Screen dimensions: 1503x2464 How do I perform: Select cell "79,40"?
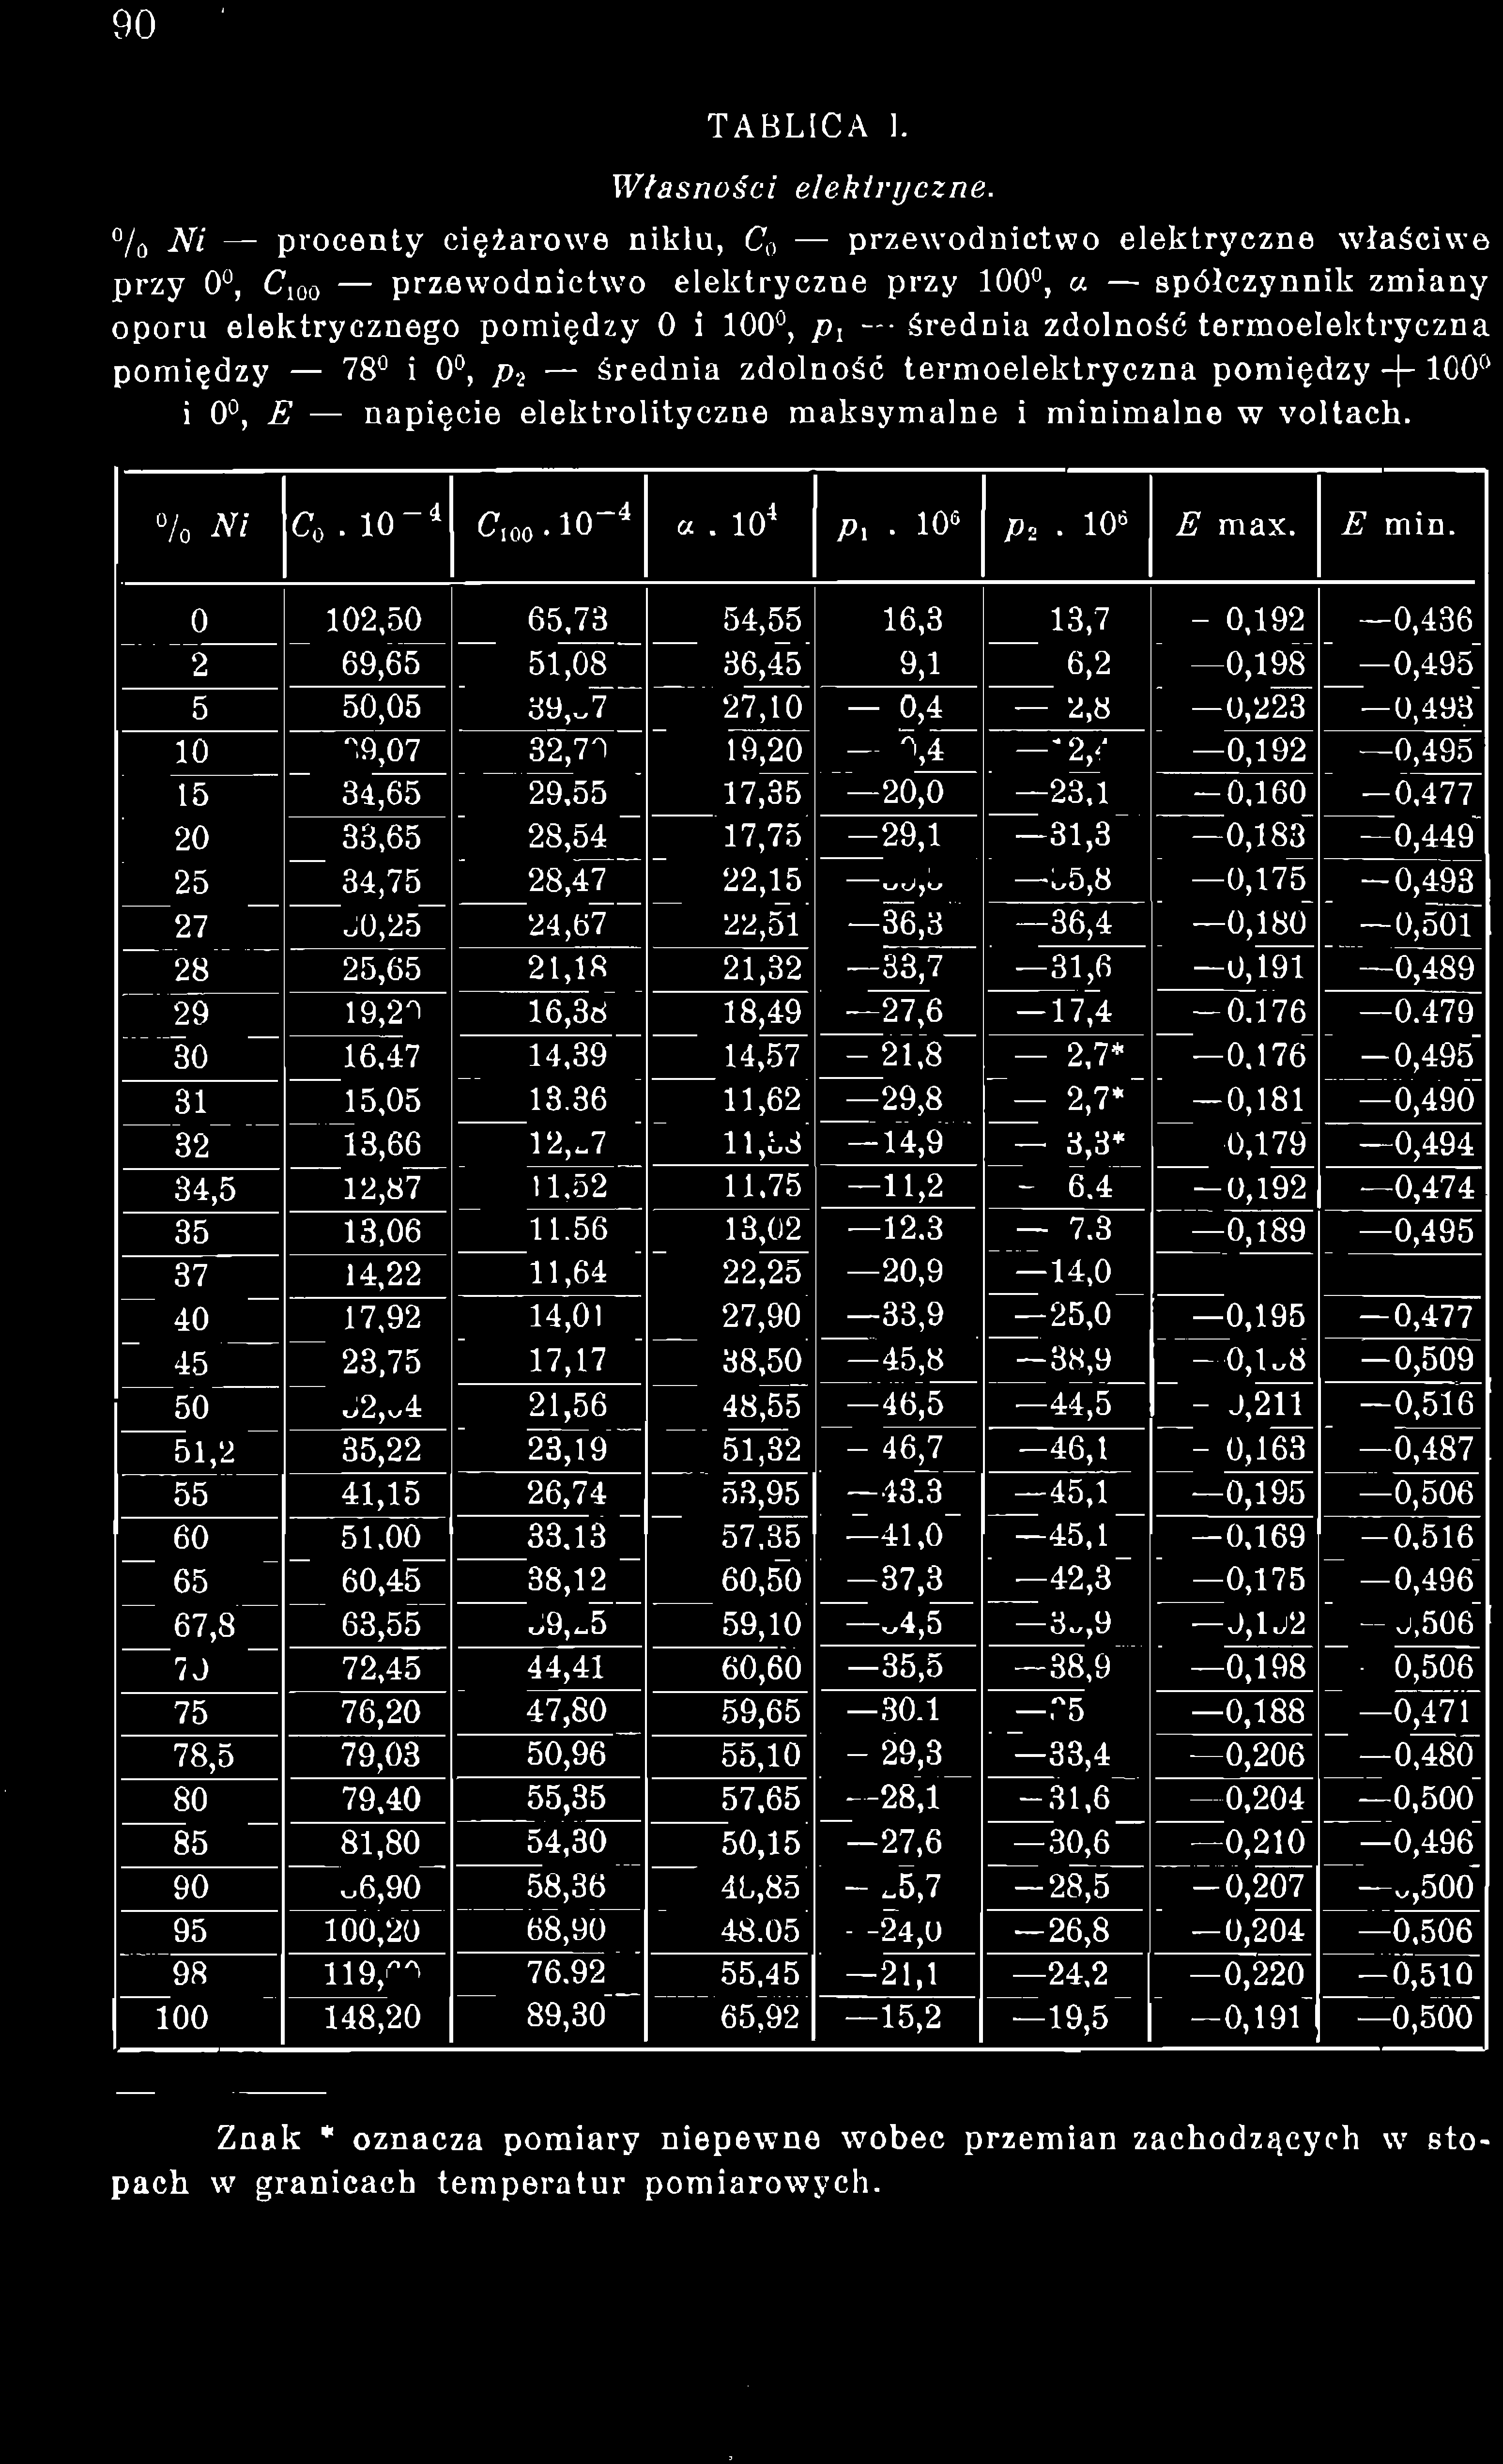[381, 1798]
